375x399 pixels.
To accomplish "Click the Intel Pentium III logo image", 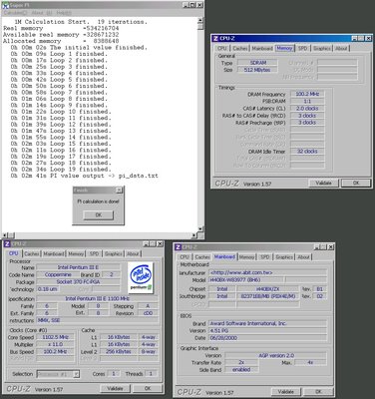I will click(141, 277).
